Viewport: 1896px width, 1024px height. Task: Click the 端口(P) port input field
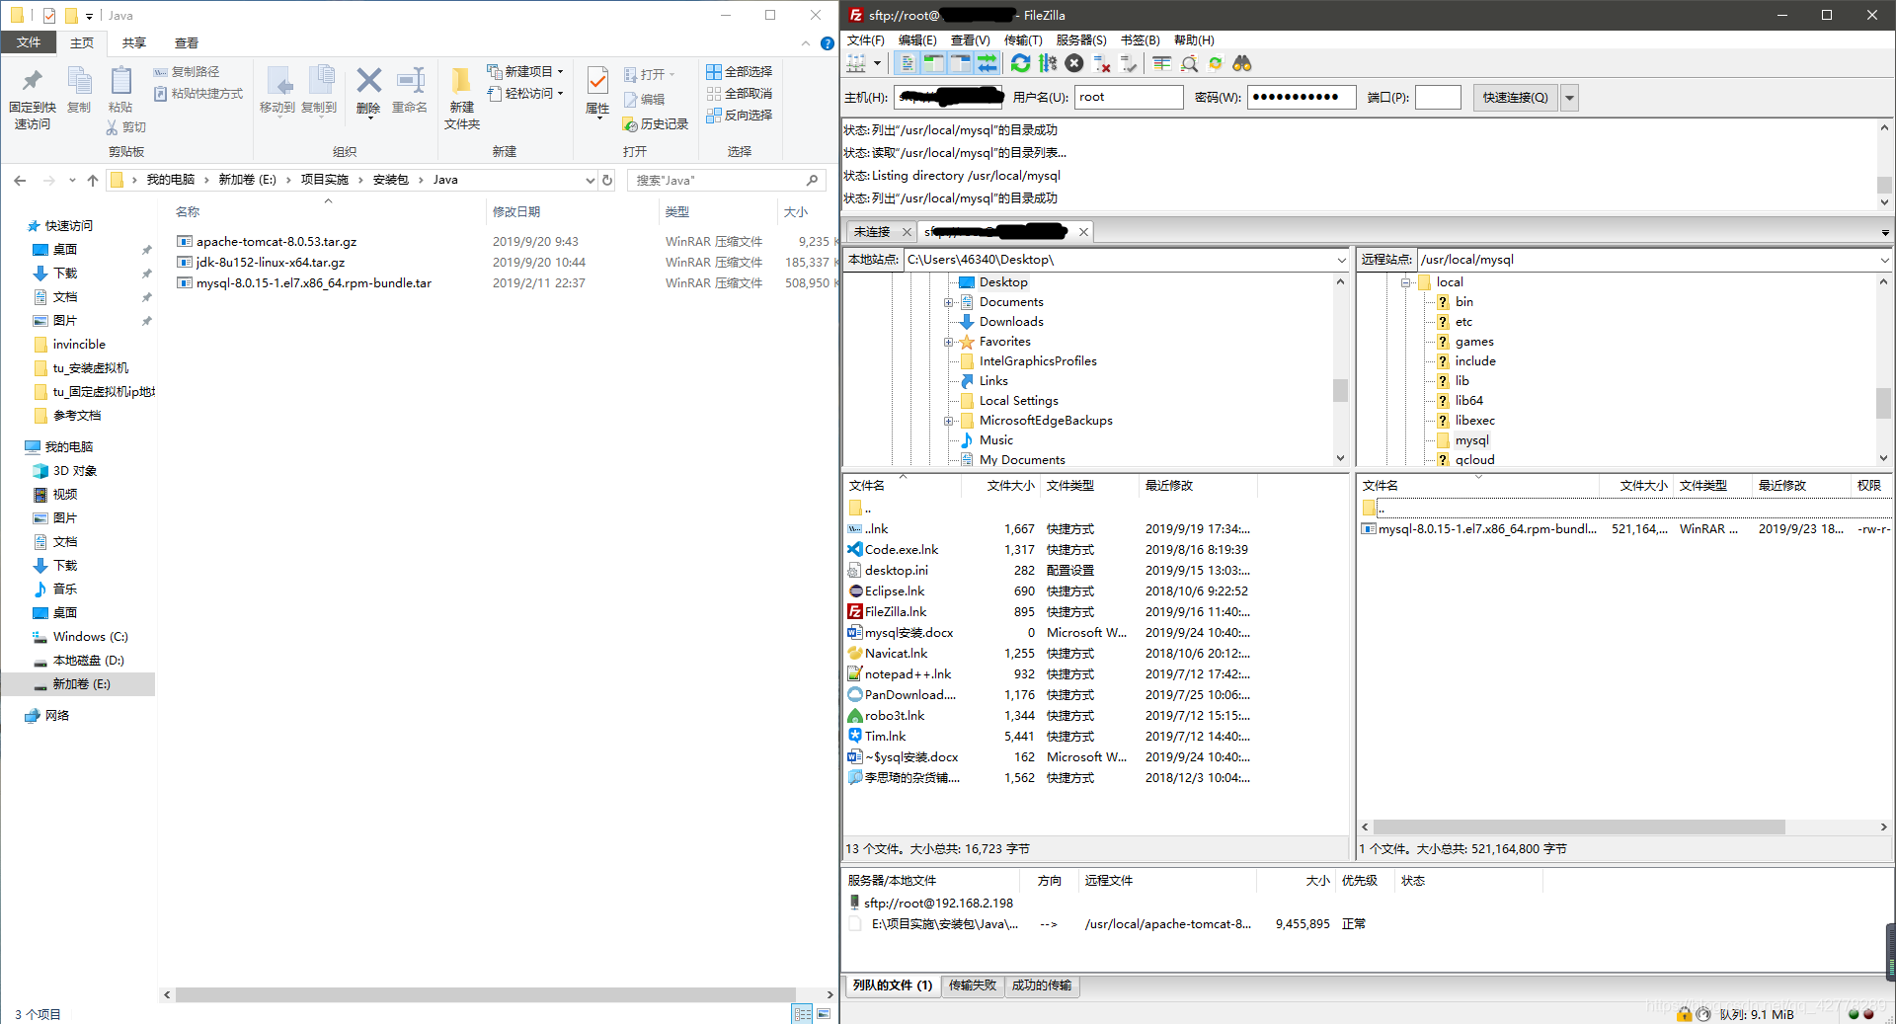[x=1438, y=98]
